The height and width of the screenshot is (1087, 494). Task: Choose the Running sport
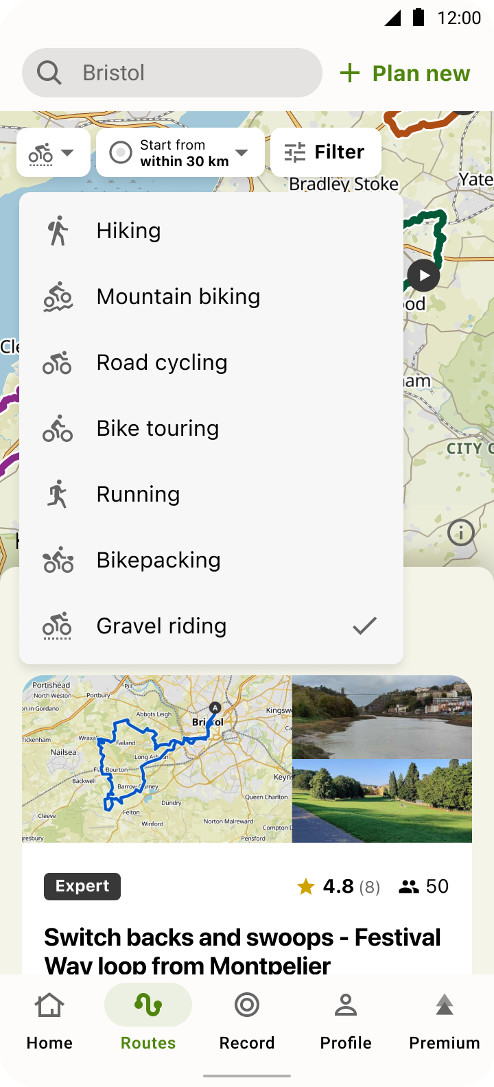tap(211, 494)
